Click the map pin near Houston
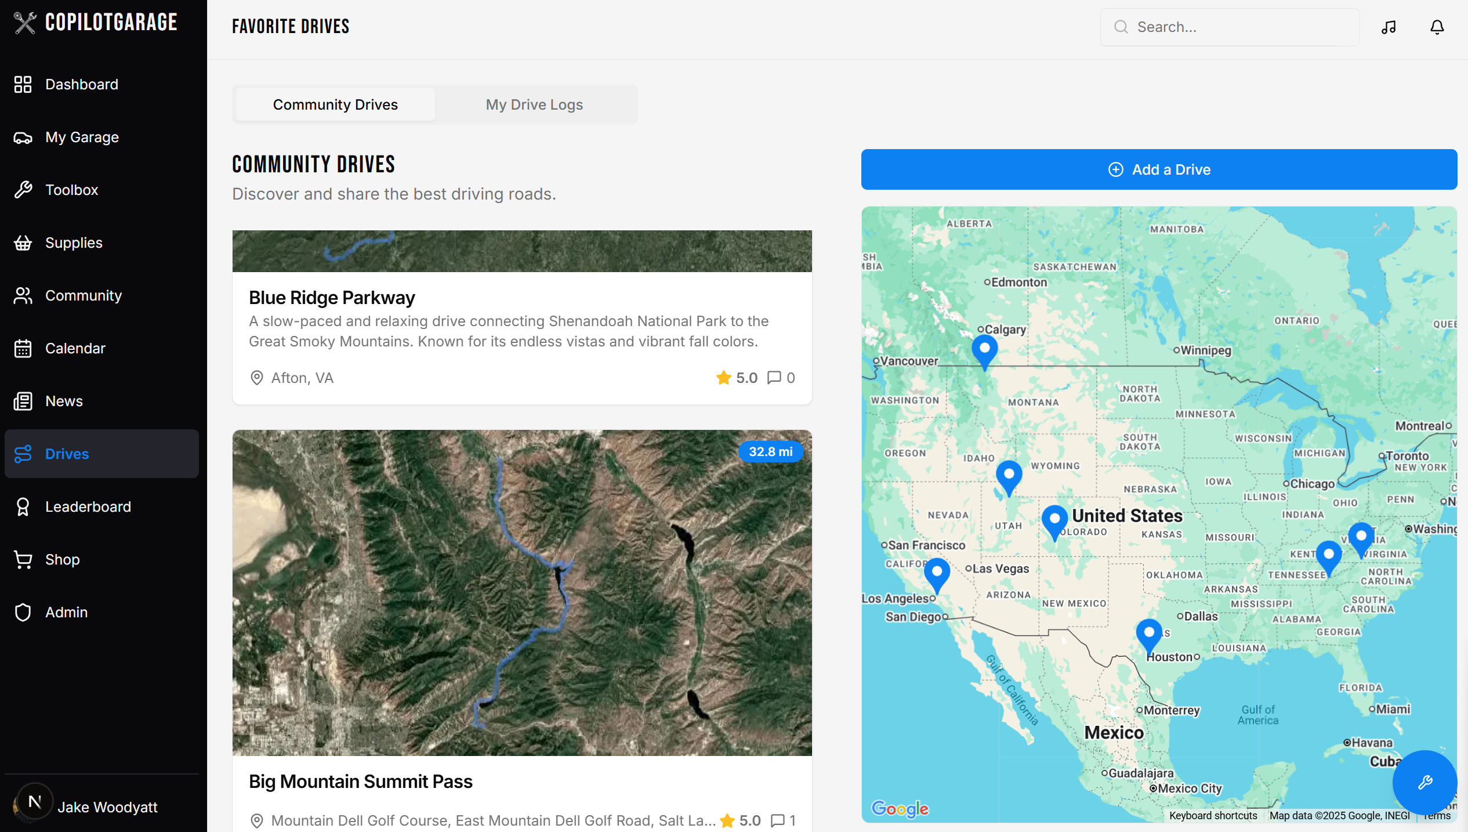 [1148, 634]
